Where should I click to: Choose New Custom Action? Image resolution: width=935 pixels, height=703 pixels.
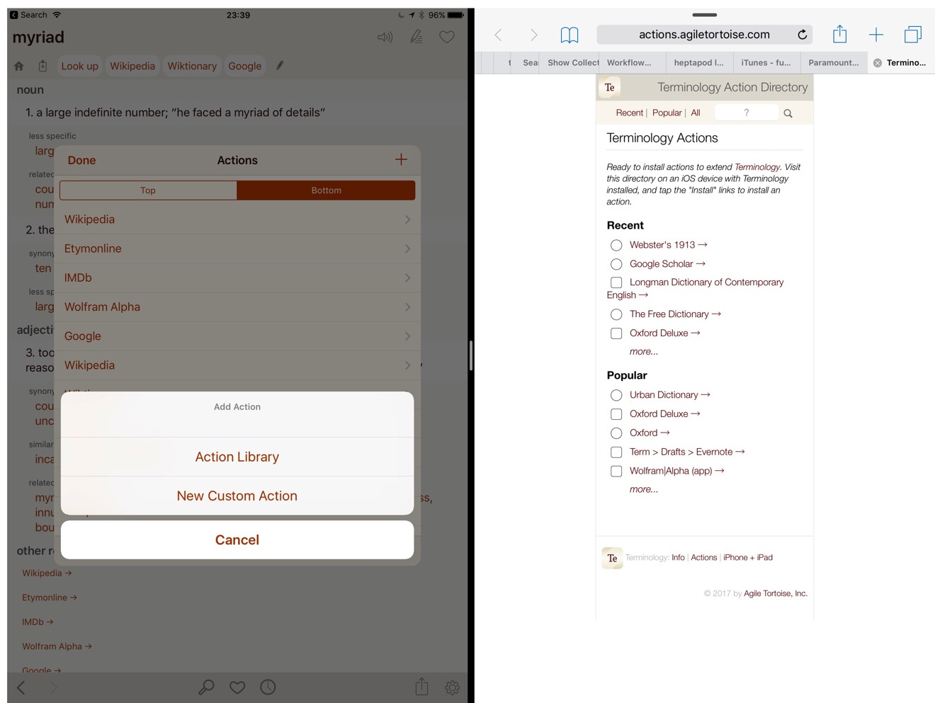(237, 496)
